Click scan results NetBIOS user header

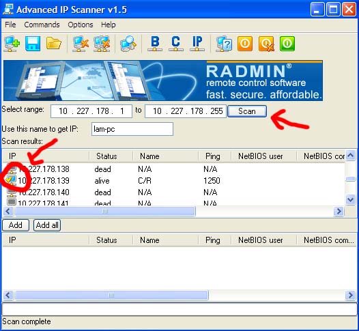click(x=263, y=156)
